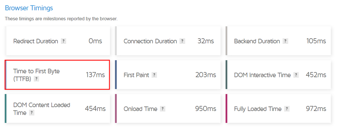Click the Browser Timings heading
The image size is (337, 129).
[x=29, y=8]
